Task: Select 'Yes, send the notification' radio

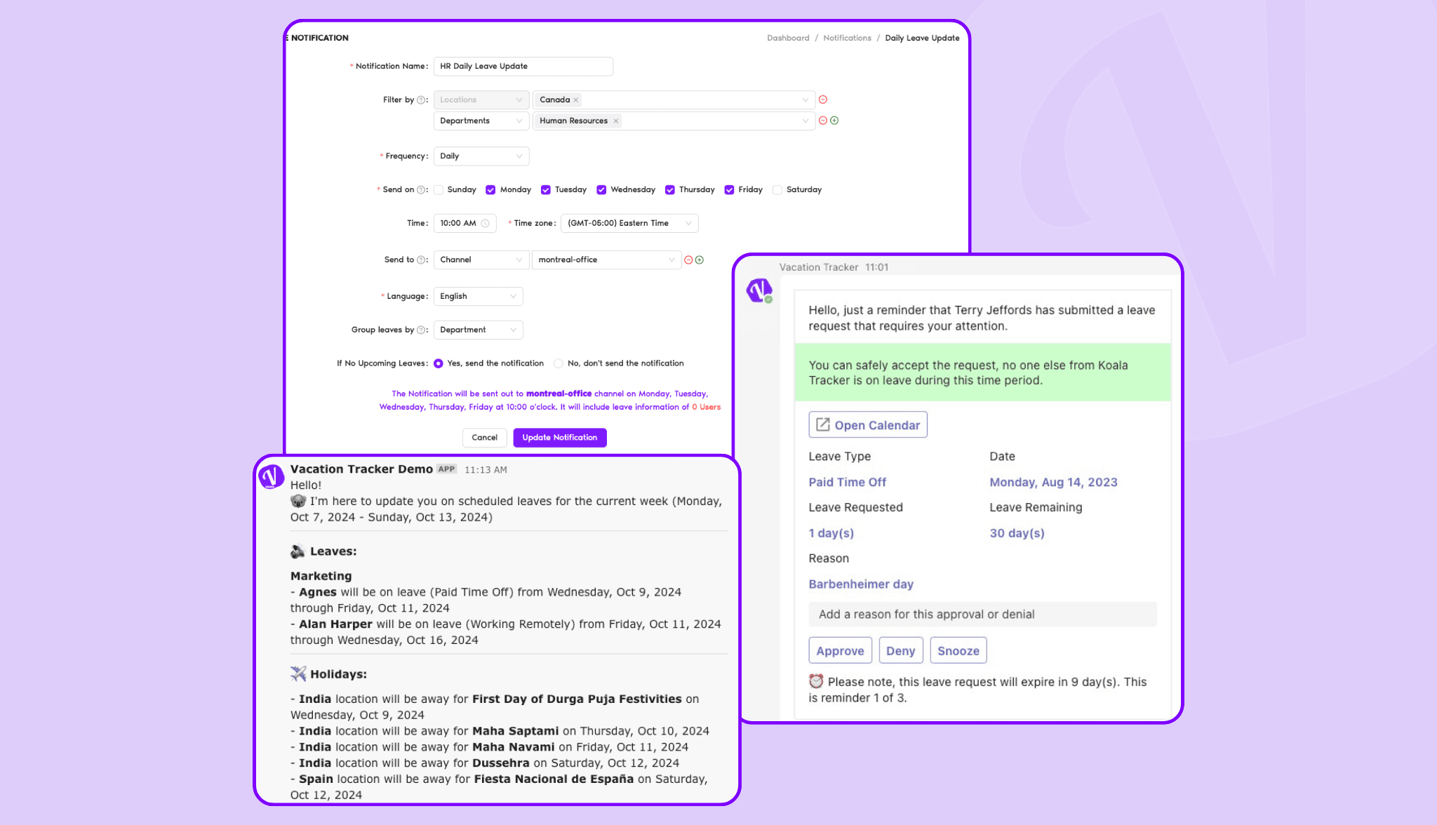Action: click(x=439, y=363)
